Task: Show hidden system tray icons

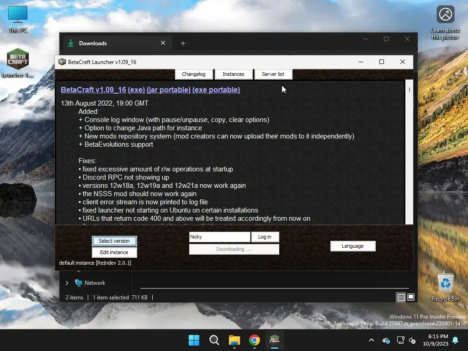Action: 372,340
